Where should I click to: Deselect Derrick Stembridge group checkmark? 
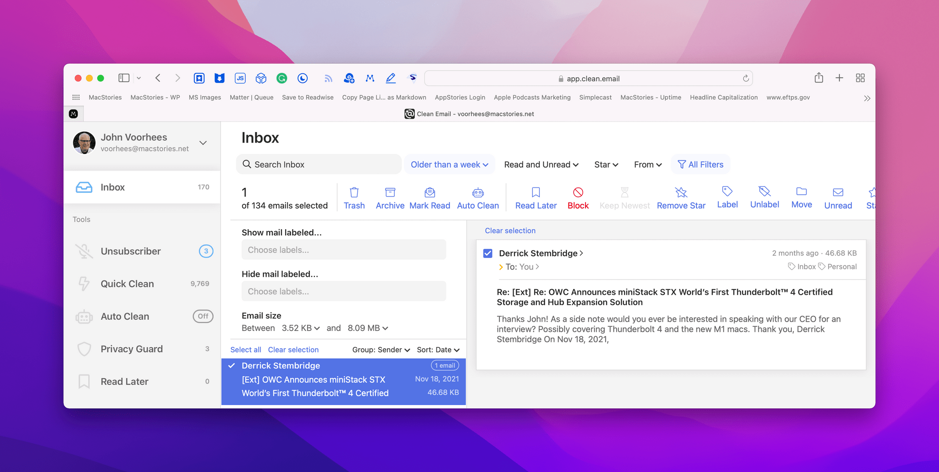click(x=232, y=366)
